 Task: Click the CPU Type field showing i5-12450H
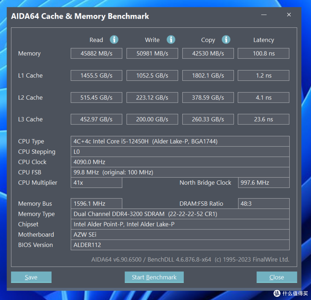click(180, 141)
